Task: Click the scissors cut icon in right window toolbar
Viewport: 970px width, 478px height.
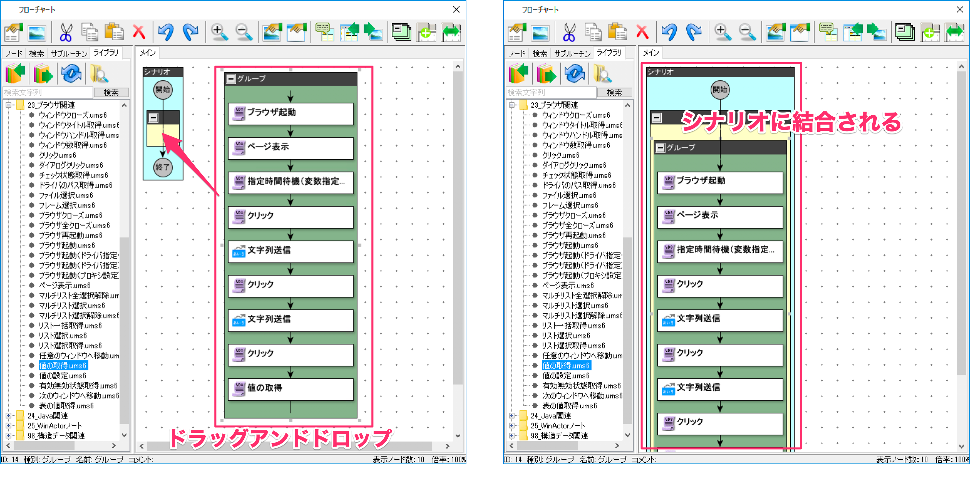Action: pos(569,32)
